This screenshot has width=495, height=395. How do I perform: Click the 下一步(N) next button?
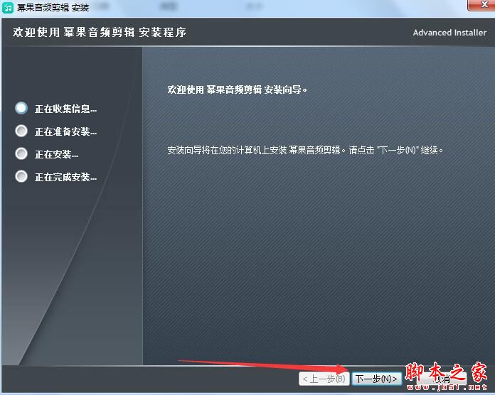coord(376,379)
